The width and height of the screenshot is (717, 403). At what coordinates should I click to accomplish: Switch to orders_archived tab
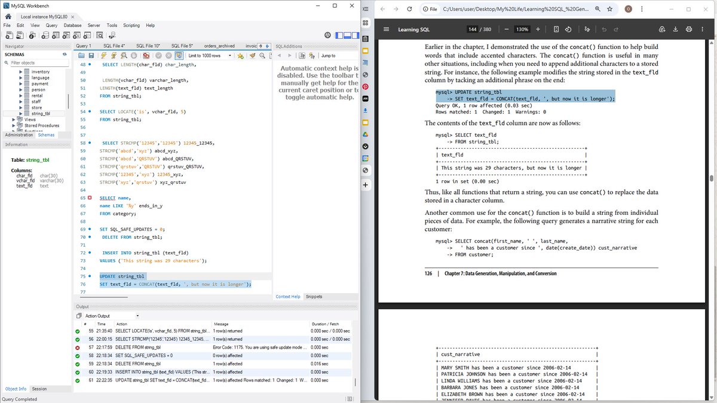pos(219,46)
